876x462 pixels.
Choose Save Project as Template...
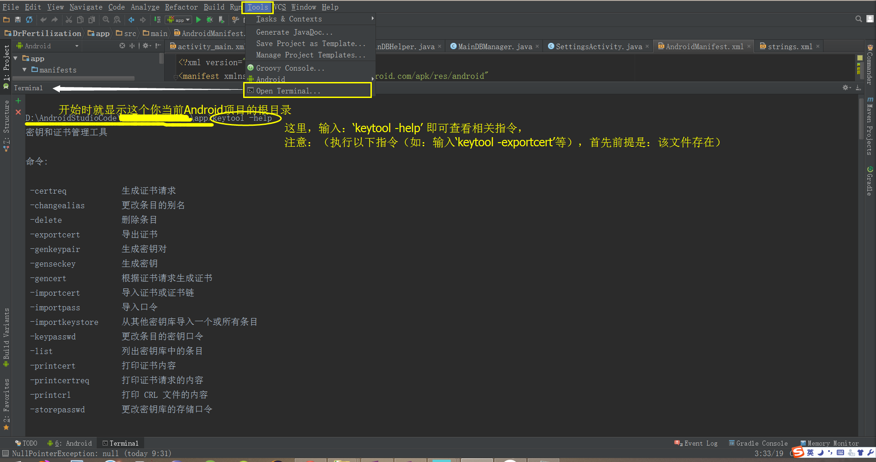click(x=310, y=43)
